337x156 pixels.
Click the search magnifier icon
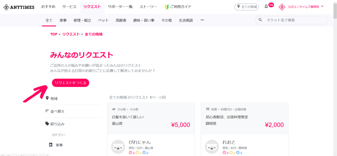click(260, 20)
